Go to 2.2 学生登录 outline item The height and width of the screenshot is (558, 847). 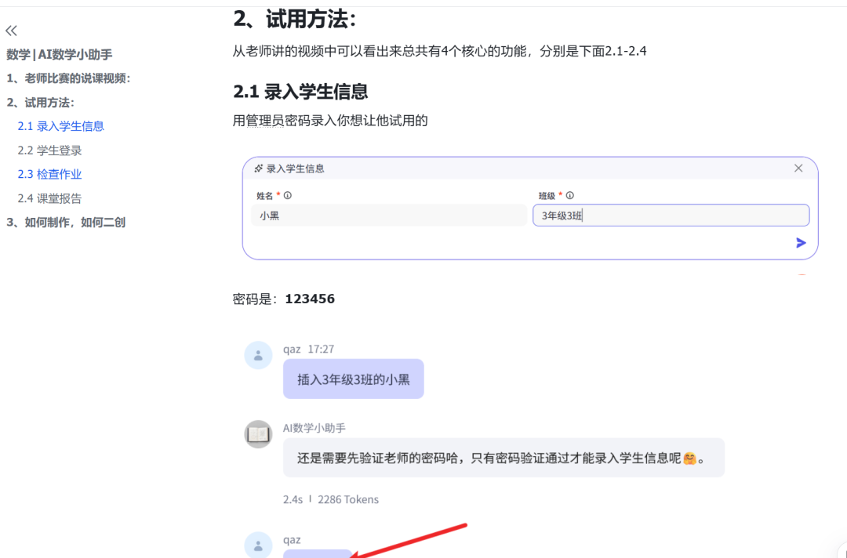coord(49,150)
